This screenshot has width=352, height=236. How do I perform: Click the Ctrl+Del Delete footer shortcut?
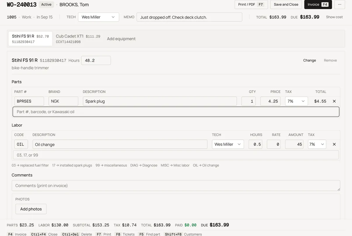[77, 234]
